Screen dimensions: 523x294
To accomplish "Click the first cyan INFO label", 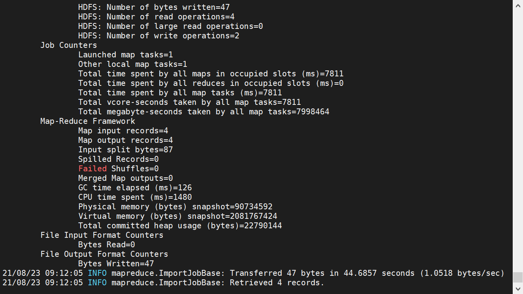I will [x=97, y=273].
